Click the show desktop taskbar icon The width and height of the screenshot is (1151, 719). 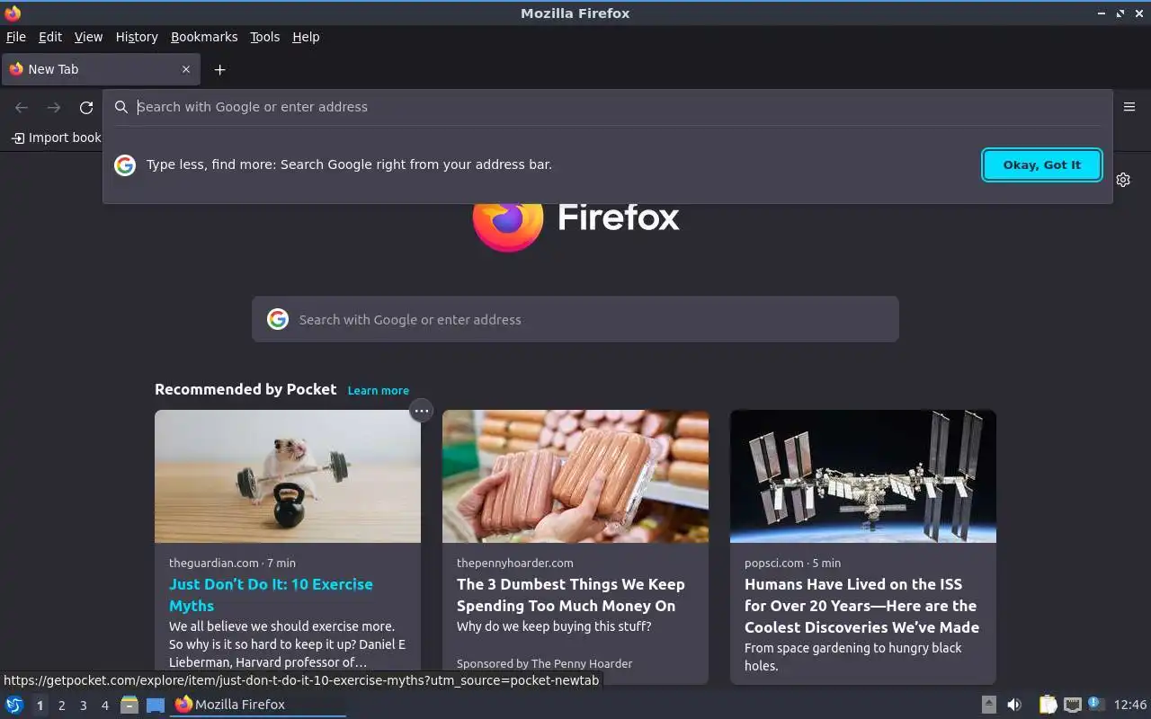click(156, 705)
